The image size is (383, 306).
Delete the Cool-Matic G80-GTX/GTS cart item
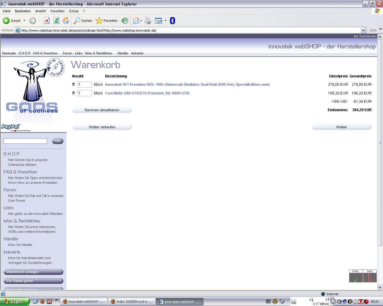click(x=74, y=93)
